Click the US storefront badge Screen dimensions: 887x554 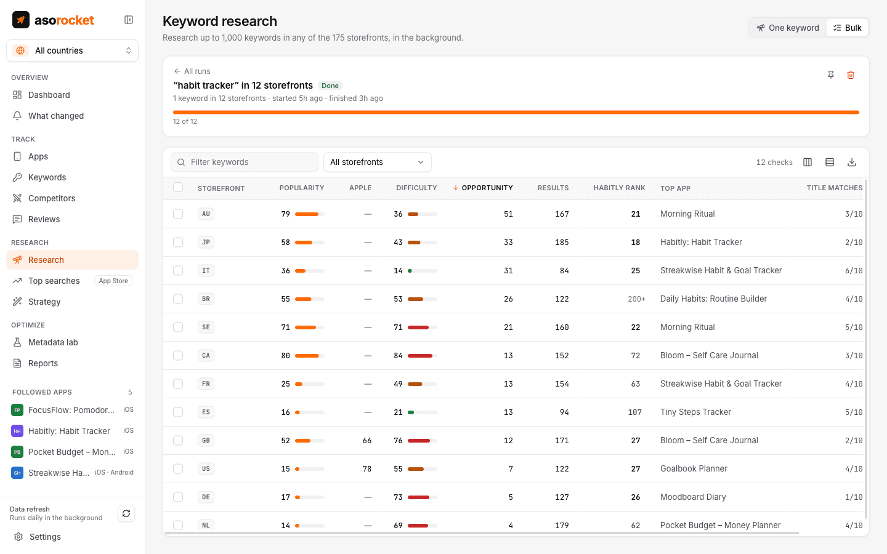[x=206, y=468]
